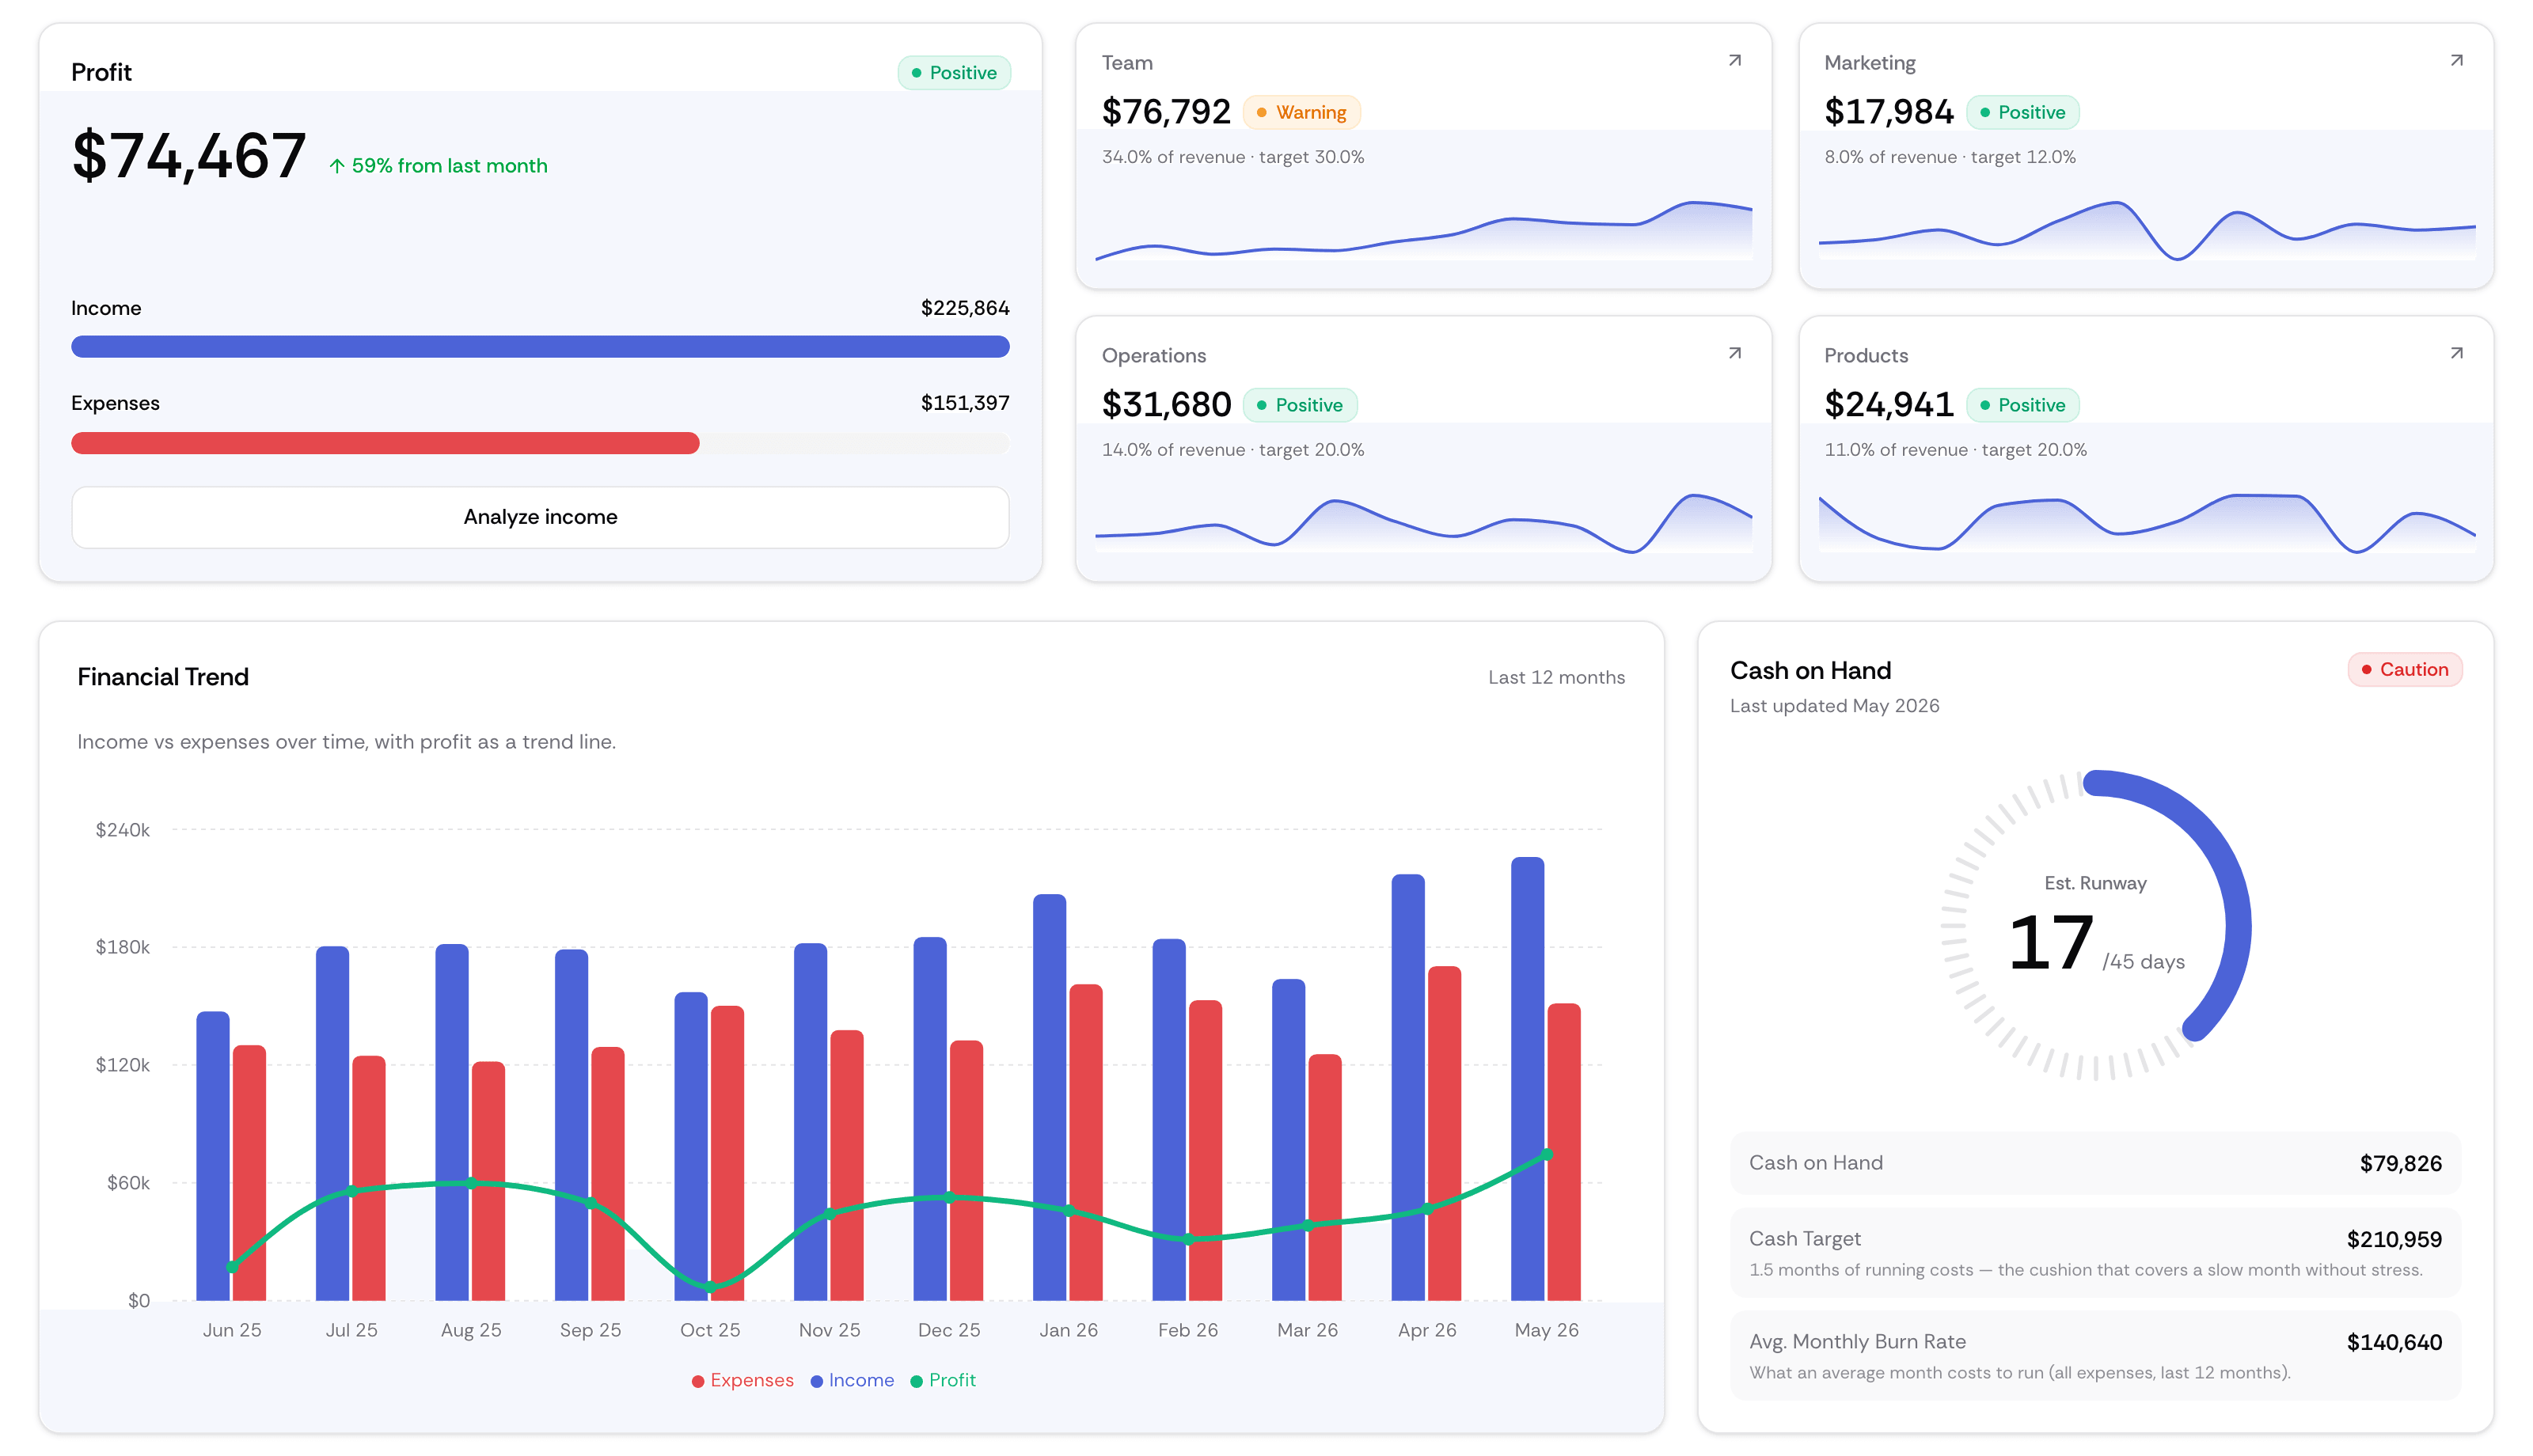Screen dimensions: 2533x1456
Task: Click the Apr 26 red expenses bar
Action: coord(1444,1133)
